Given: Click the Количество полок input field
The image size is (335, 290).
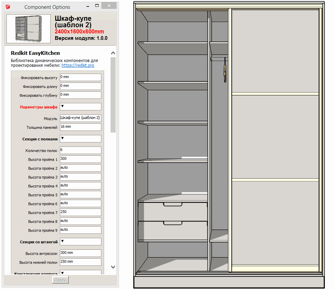Looking at the screenshot, I should [x=80, y=150].
